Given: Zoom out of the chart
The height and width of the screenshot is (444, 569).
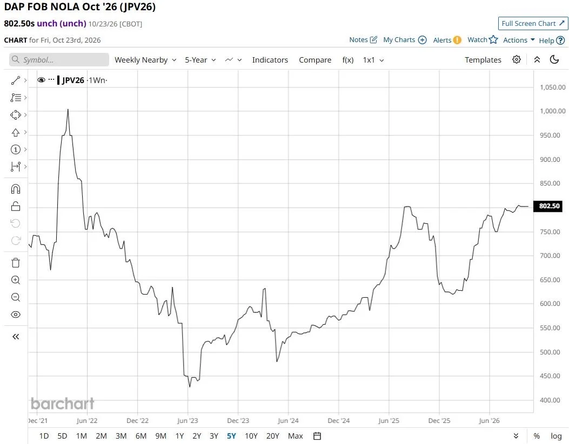Looking at the screenshot, I should 16,297.
